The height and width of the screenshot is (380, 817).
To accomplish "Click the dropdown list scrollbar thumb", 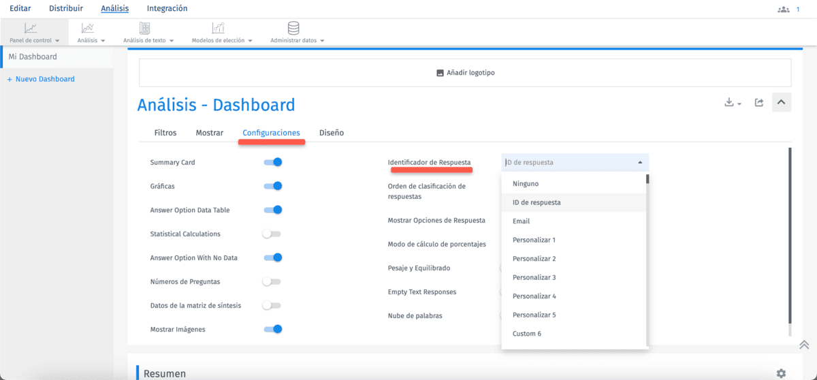I will tap(647, 180).
